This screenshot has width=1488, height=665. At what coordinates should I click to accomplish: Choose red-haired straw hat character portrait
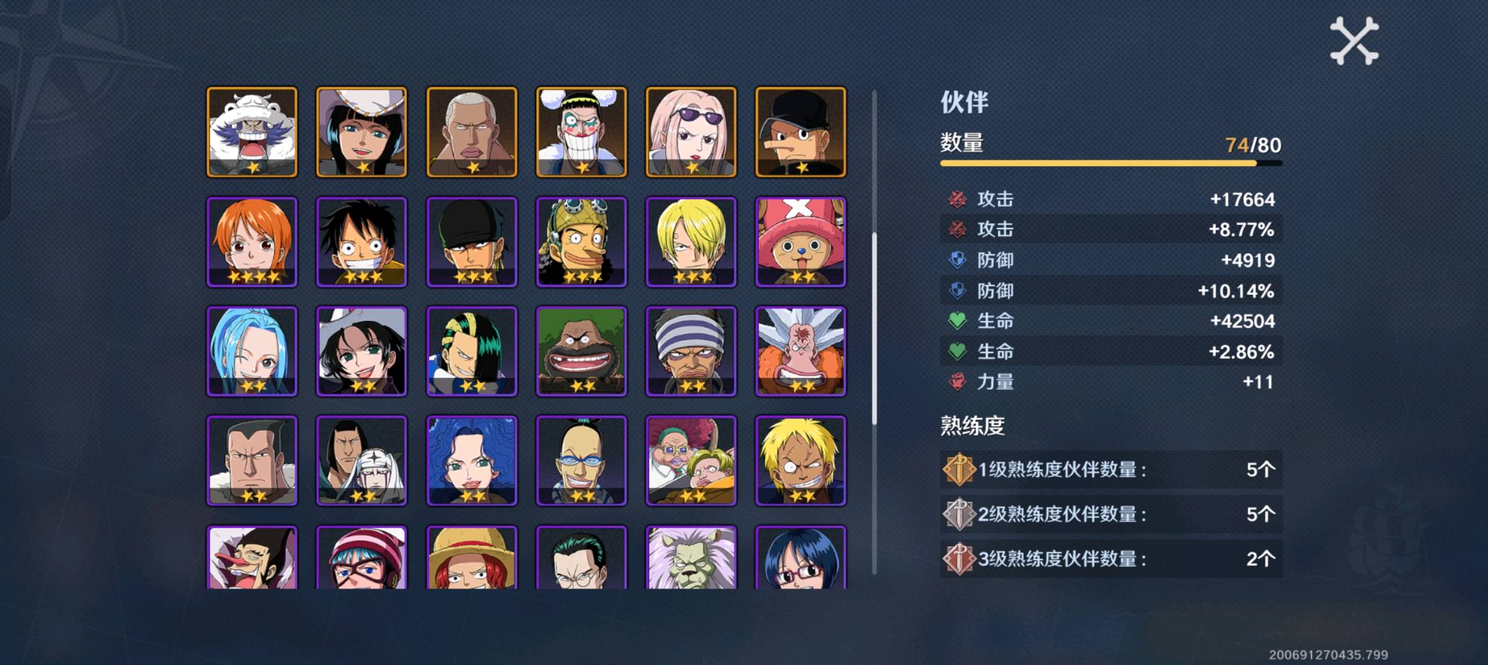point(472,557)
